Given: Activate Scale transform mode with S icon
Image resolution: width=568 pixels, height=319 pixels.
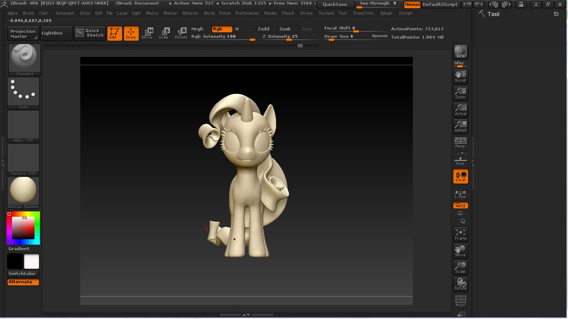Looking at the screenshot, I should (x=164, y=33).
